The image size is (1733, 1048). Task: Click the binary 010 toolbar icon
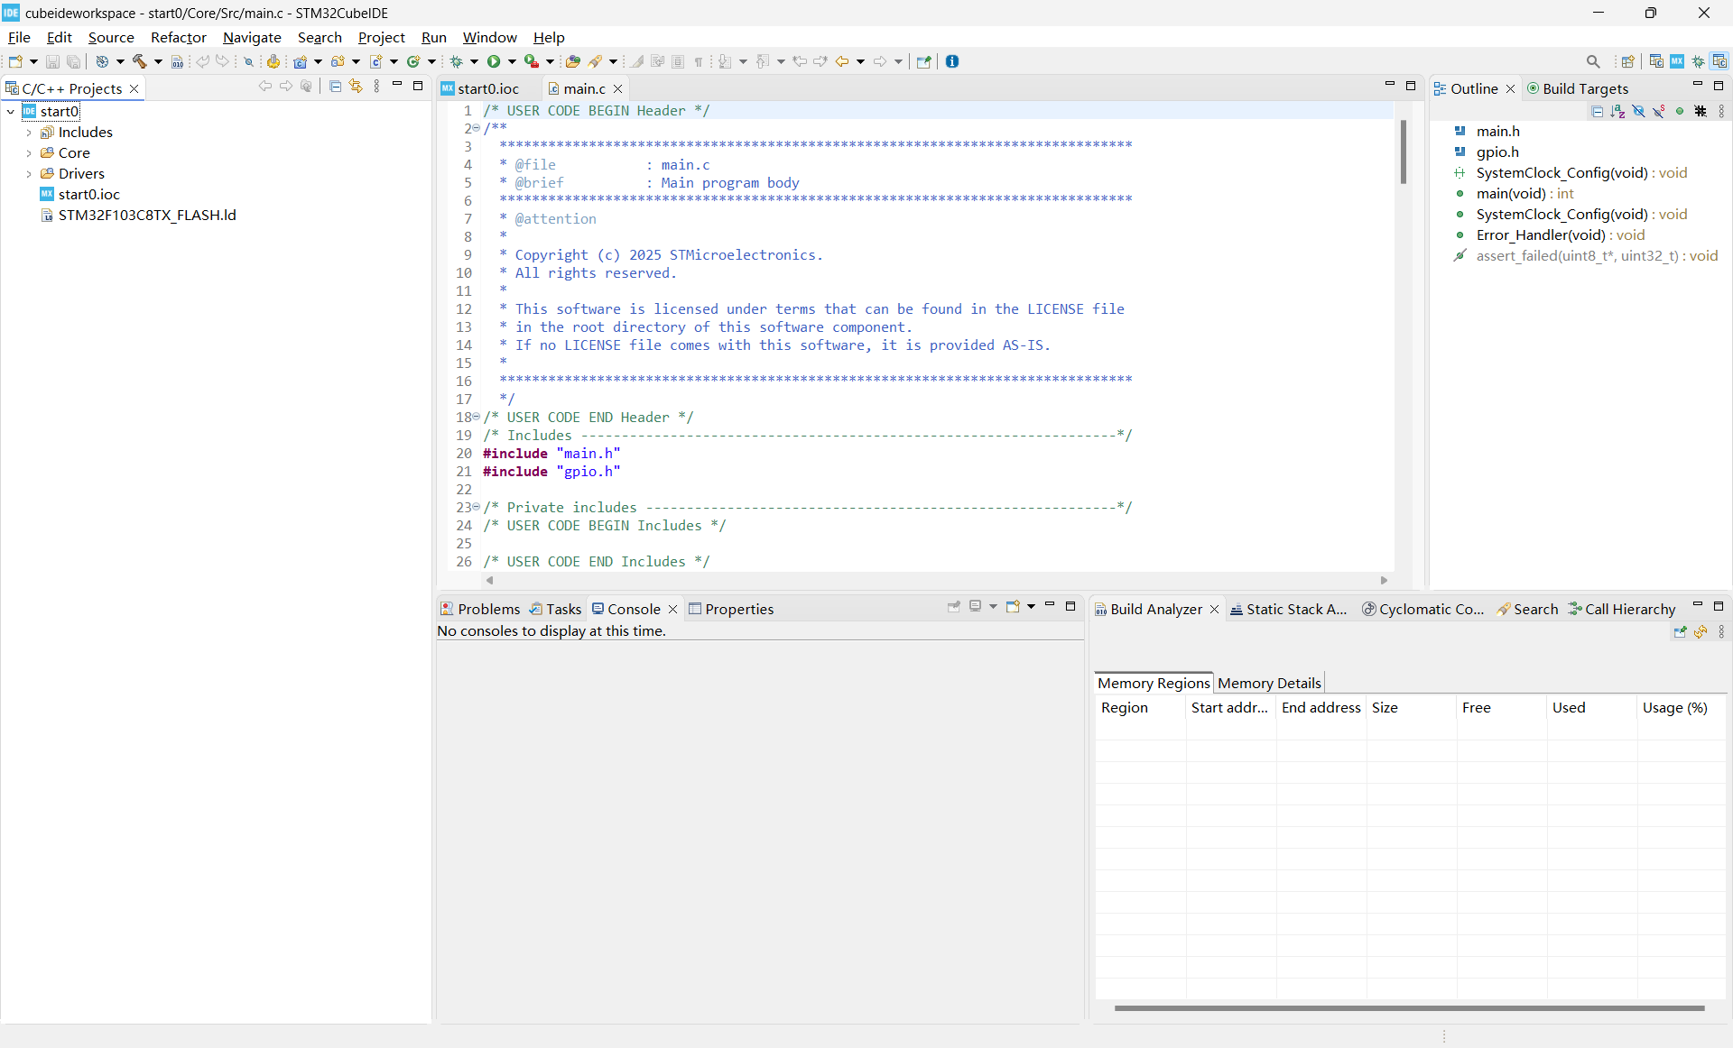coord(178,61)
